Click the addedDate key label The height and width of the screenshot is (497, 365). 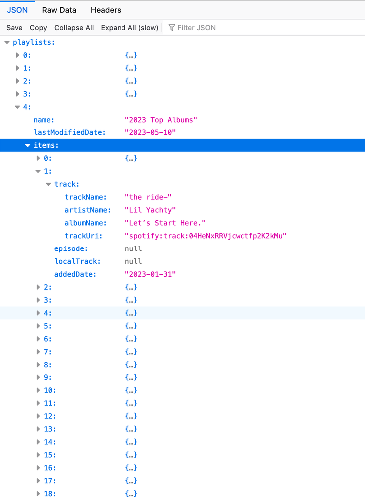[75, 274]
